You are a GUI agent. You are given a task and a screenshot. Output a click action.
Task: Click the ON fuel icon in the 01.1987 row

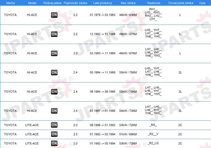click(x=54, y=111)
